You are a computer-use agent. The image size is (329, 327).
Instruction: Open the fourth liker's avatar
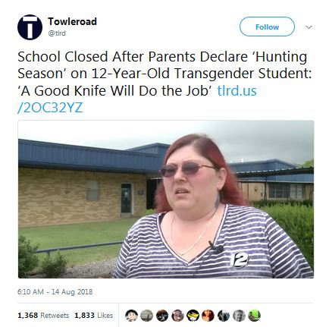177,316
